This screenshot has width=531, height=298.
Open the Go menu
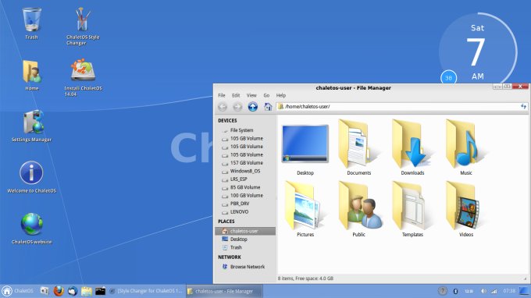266,95
